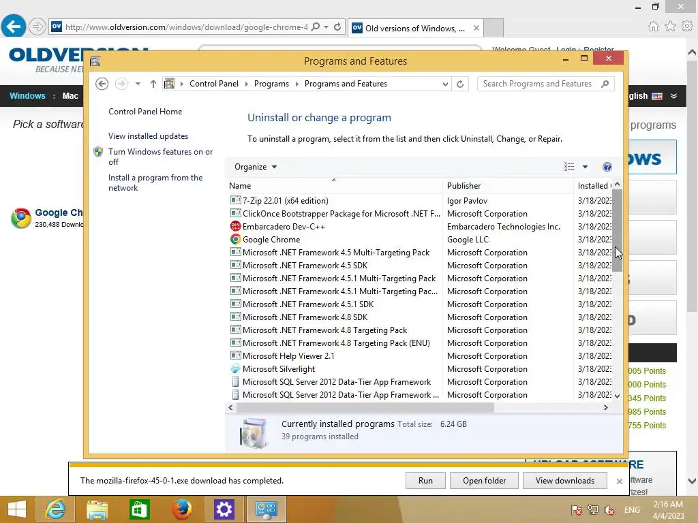Click the Up arrow in Programs and Features toolbar
This screenshot has width=698, height=523.
pyautogui.click(x=153, y=84)
